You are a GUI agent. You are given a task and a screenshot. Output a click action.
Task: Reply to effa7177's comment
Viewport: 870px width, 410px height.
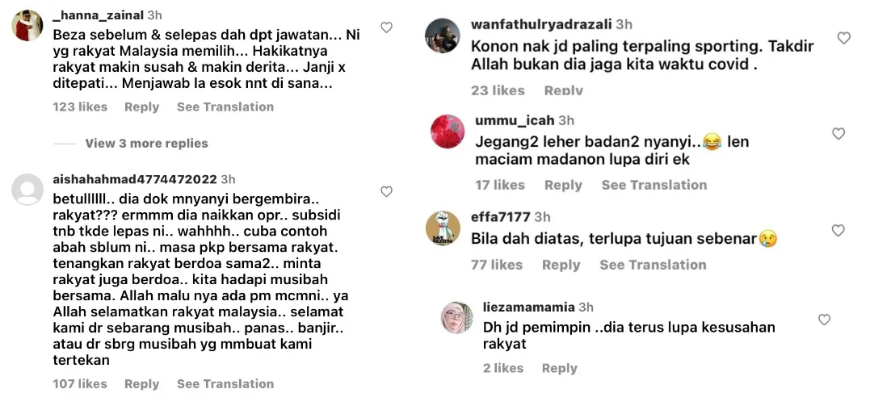pos(561,265)
